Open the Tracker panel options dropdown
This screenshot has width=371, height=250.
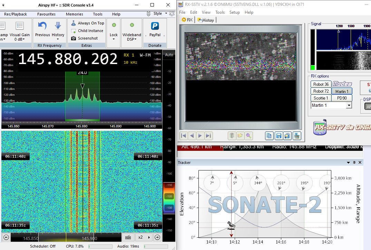point(348,163)
